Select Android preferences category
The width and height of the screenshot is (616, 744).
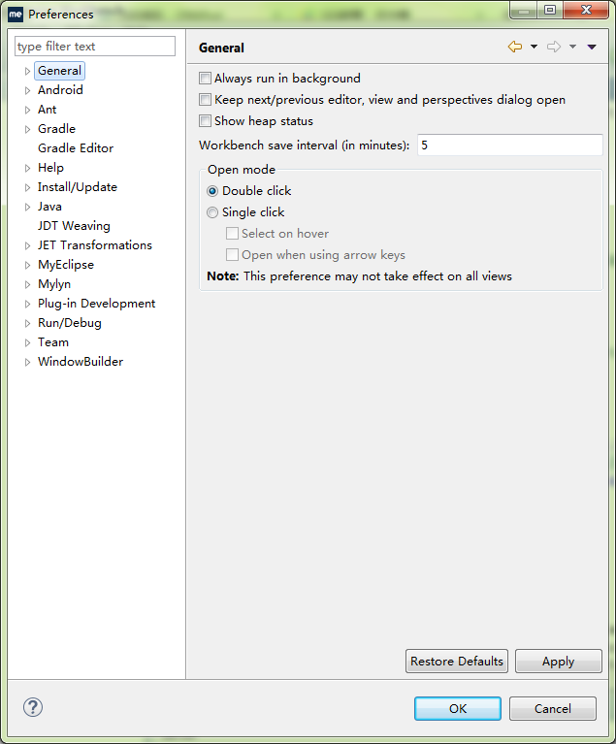click(60, 90)
